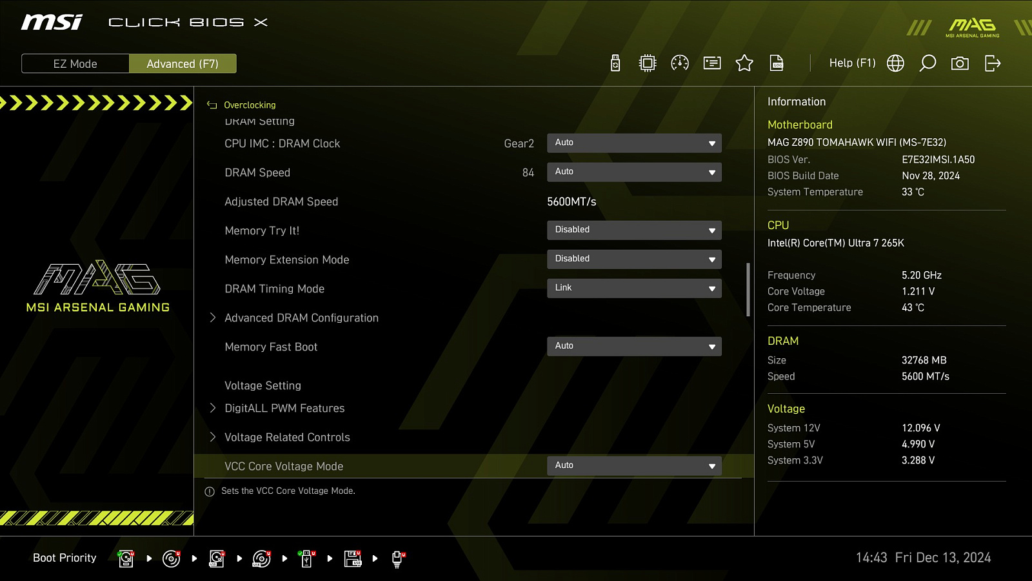Click the Gear2 value text
This screenshot has width=1032, height=581.
pyautogui.click(x=519, y=143)
